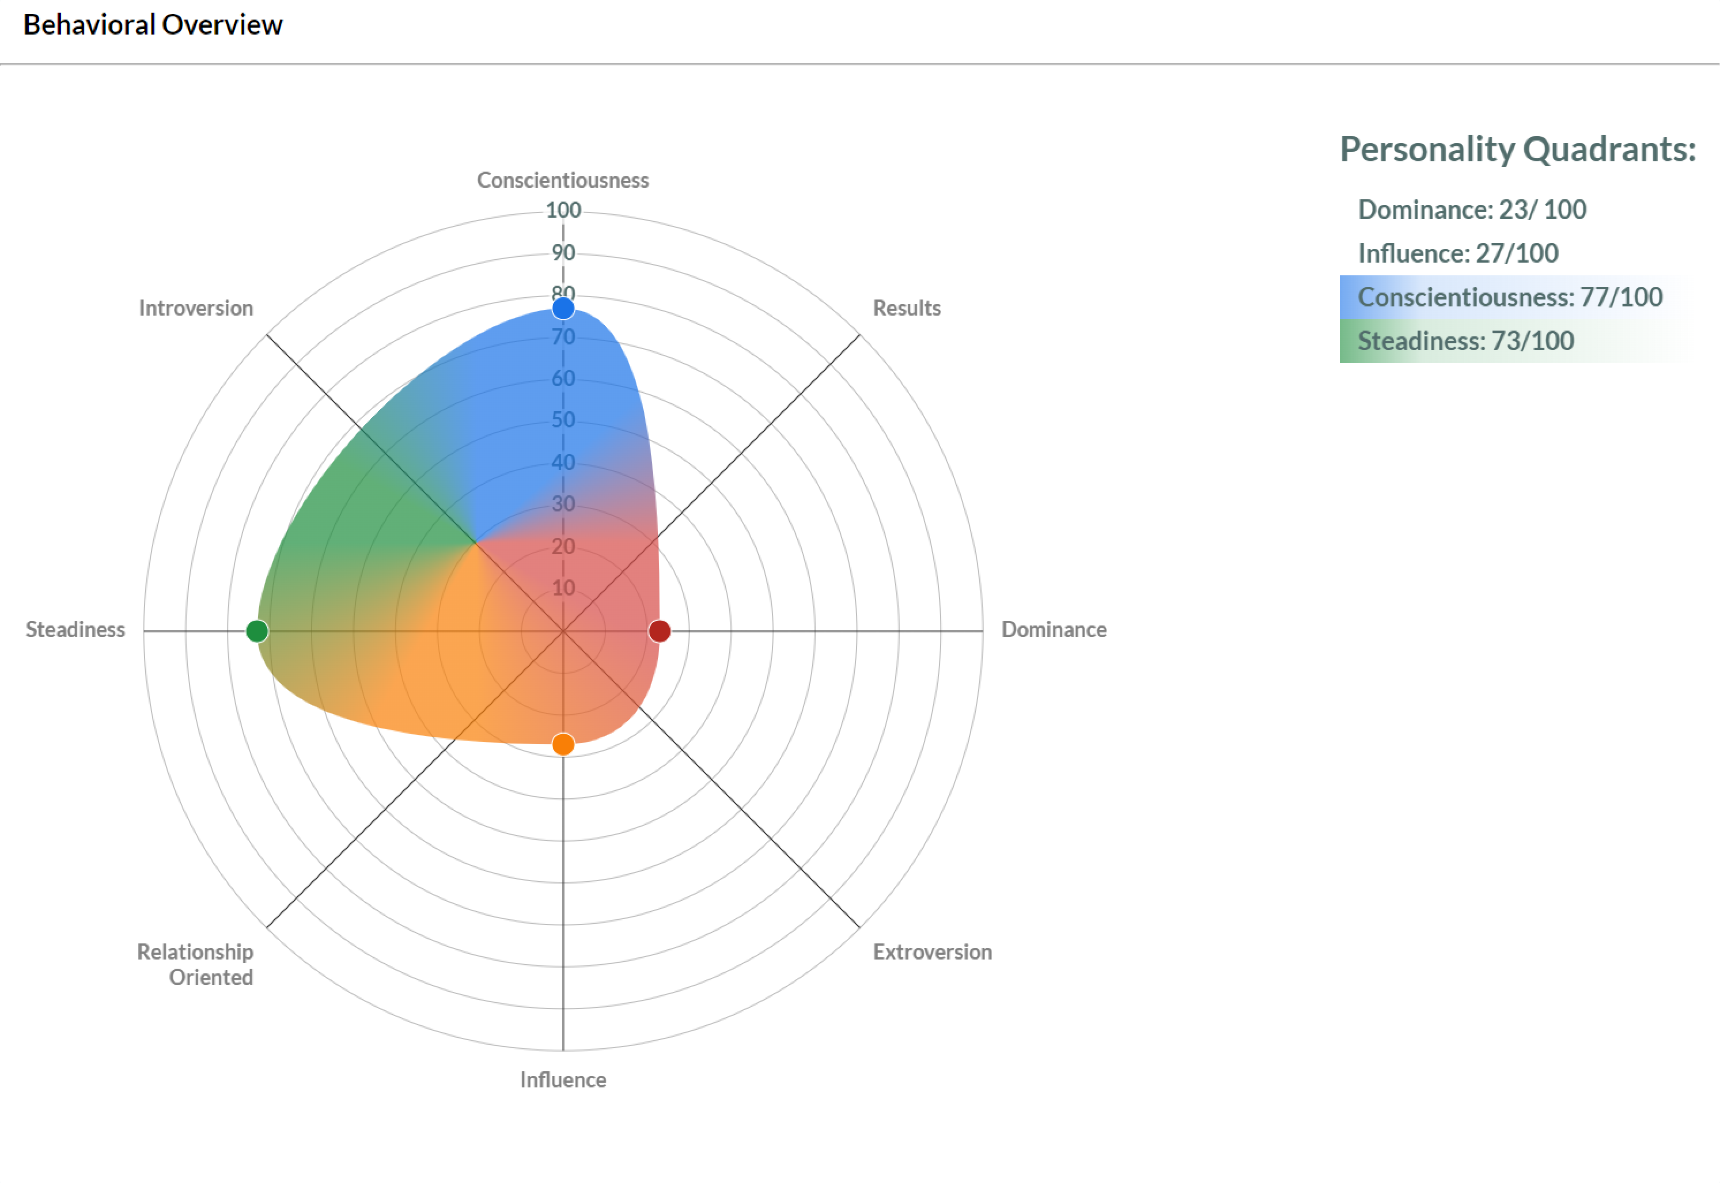
Task: Click the Conscientiousness axis label above chart
Action: (563, 180)
